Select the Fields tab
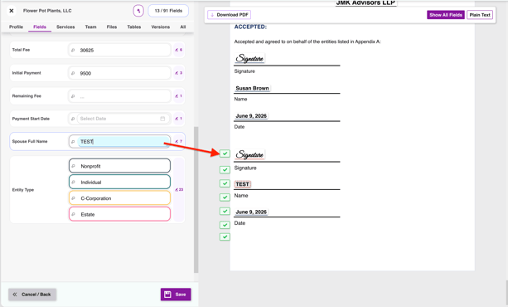 click(40, 27)
